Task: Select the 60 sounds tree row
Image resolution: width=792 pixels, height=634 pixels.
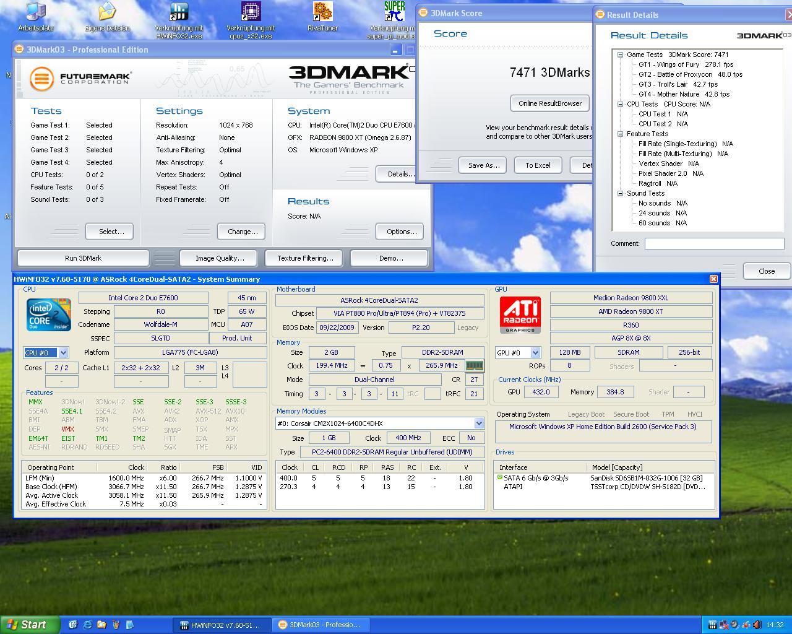Action: click(663, 223)
